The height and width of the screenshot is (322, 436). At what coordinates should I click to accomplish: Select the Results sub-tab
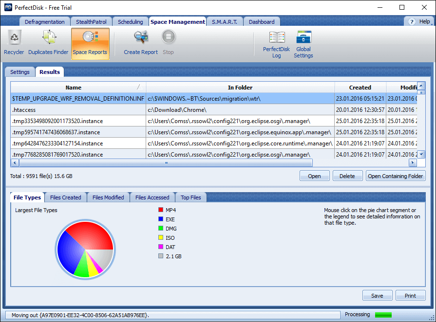click(50, 72)
